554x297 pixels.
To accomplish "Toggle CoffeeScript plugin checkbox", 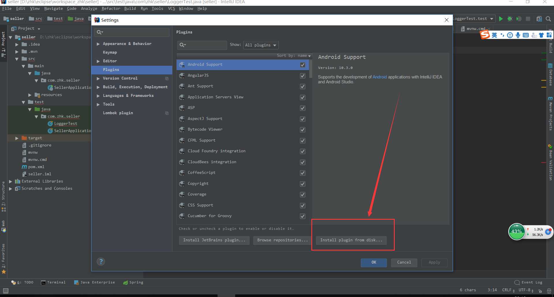I will tap(302, 173).
